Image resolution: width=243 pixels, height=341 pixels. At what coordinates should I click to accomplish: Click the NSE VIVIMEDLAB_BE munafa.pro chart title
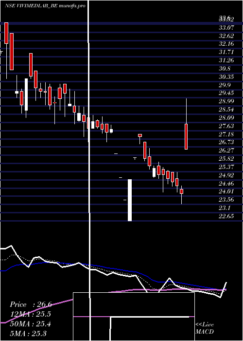point(45,6)
